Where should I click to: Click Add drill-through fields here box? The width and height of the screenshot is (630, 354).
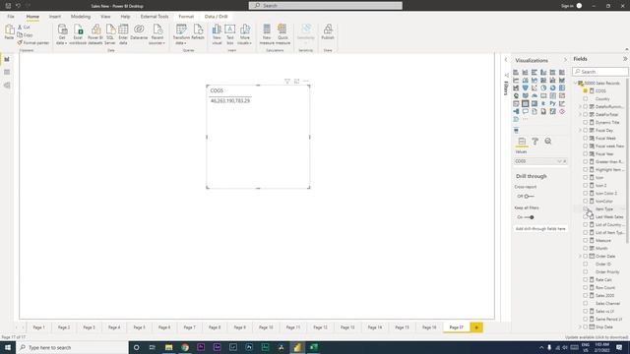[x=540, y=229]
